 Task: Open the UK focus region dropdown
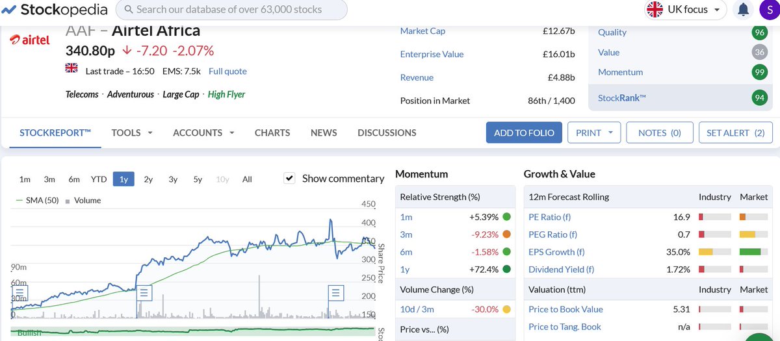click(685, 10)
